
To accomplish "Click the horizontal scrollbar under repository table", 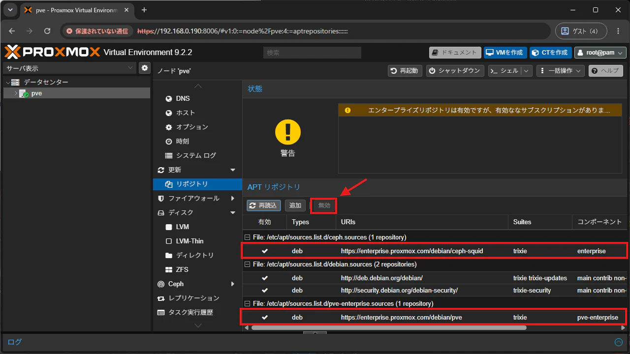I will 389,327.
